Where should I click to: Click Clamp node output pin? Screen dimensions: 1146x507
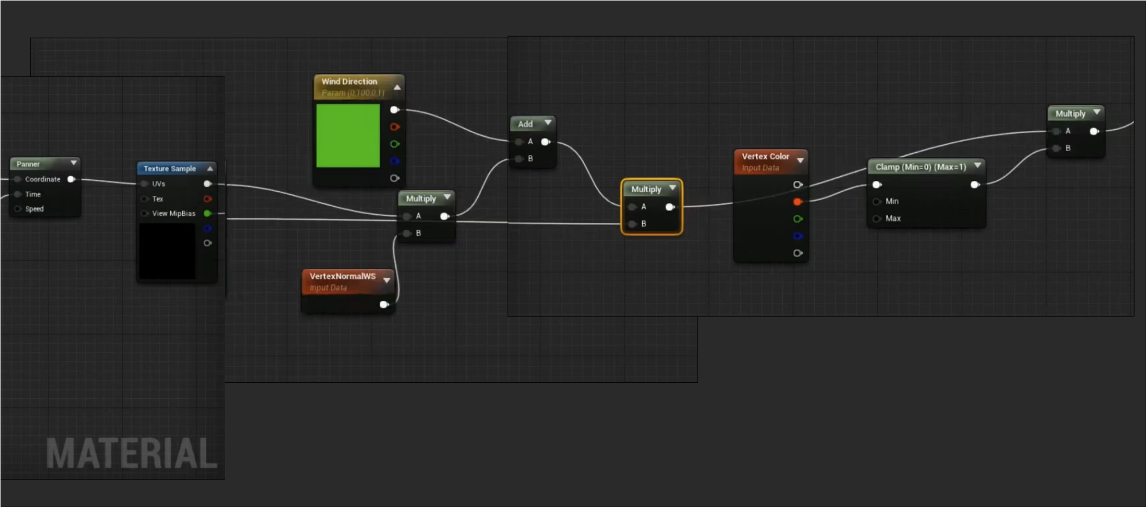[975, 185]
